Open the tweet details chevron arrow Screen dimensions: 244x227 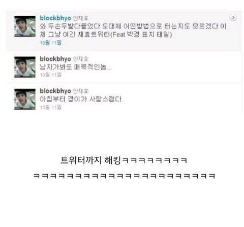pos(233,17)
